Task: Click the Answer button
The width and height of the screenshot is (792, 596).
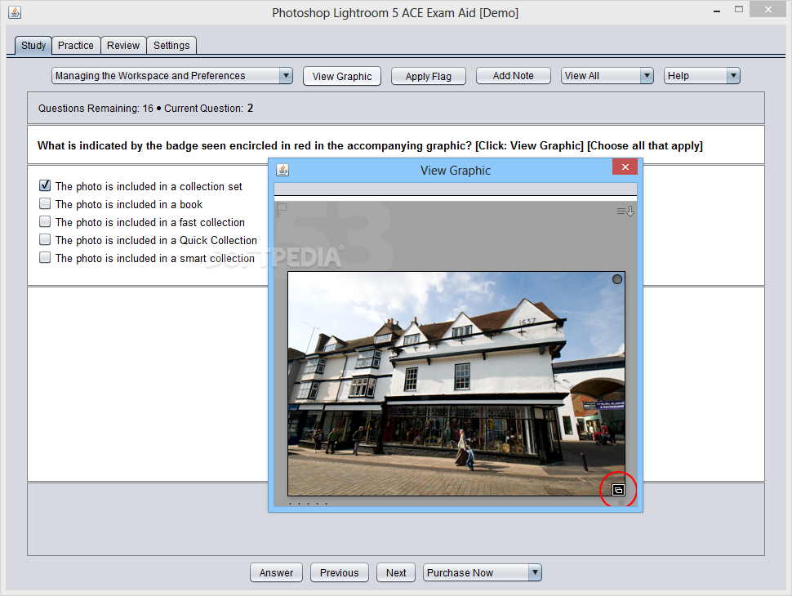Action: 276,573
